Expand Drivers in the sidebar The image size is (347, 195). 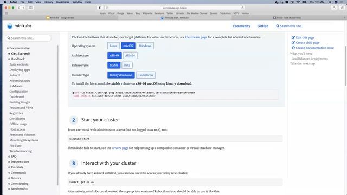[9, 178]
